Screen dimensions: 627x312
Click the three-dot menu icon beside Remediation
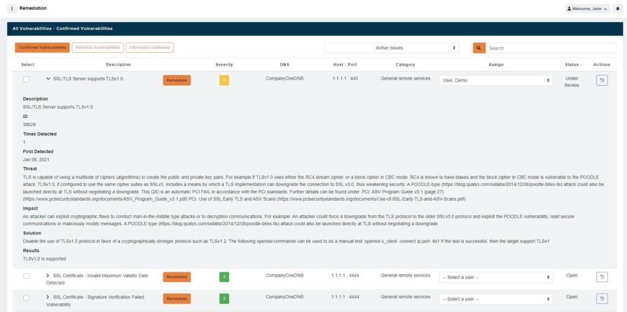click(12, 9)
